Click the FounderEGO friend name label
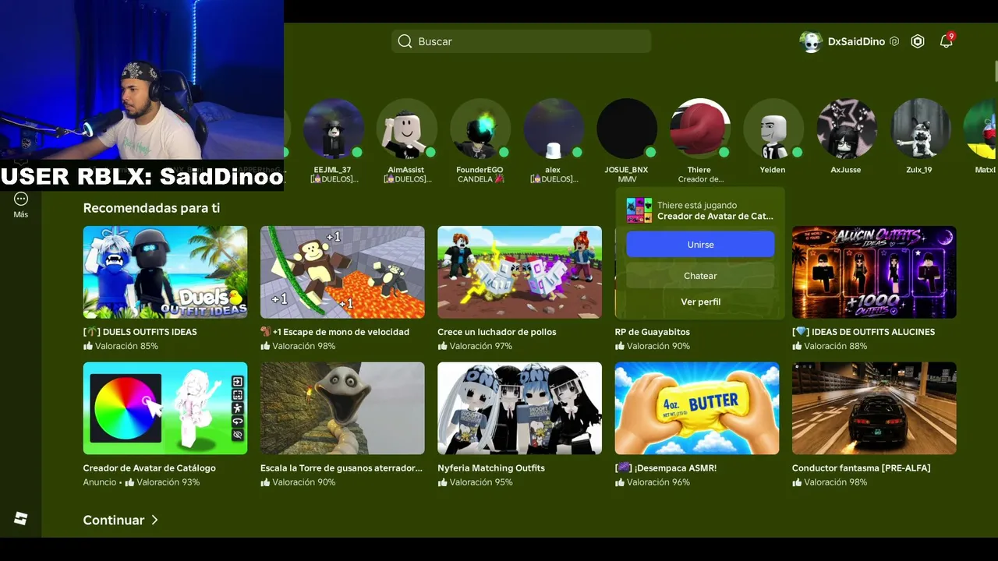 pyautogui.click(x=480, y=170)
